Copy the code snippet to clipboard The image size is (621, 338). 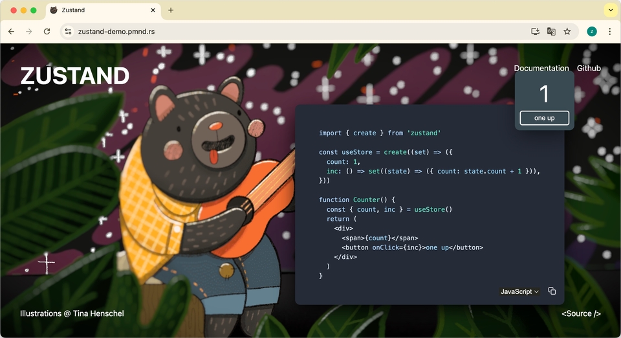pos(552,291)
